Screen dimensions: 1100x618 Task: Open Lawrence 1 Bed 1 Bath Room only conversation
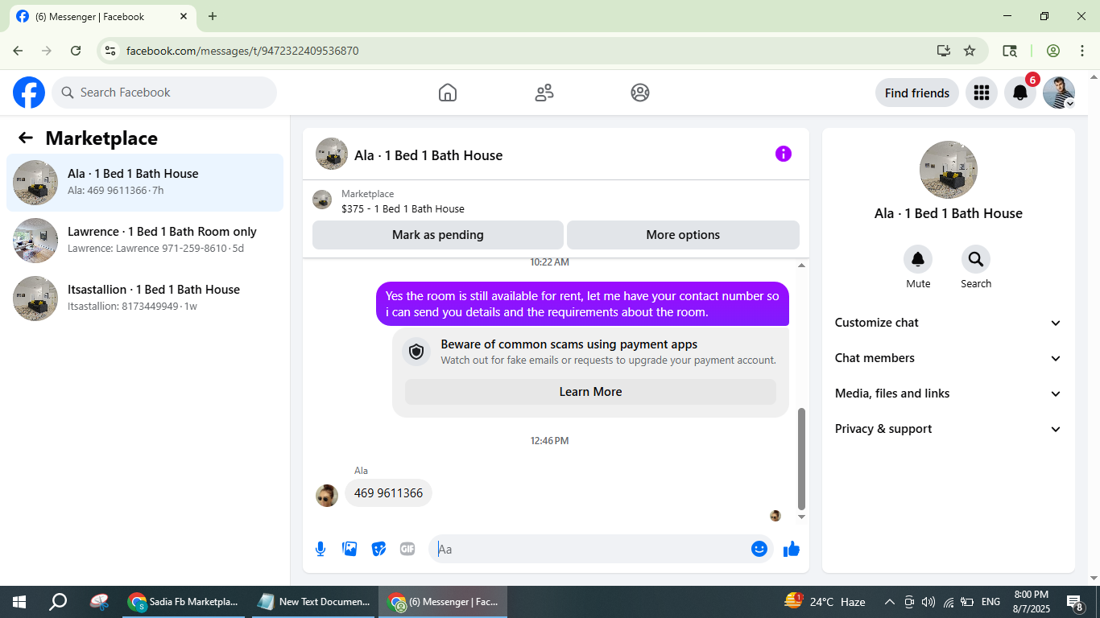coord(145,241)
